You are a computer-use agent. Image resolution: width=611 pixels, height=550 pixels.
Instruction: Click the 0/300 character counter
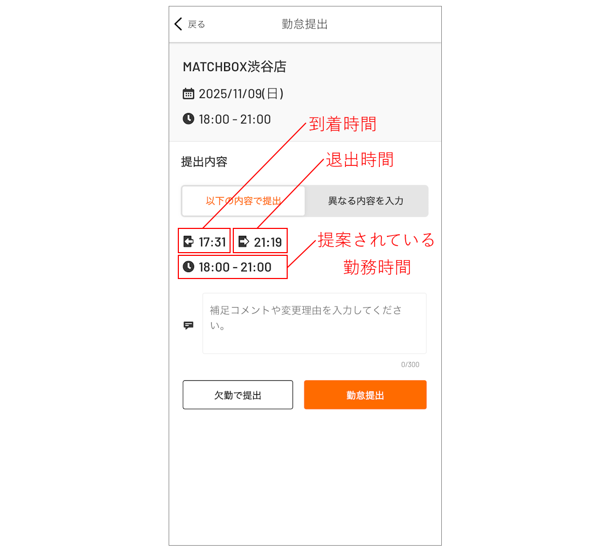[x=411, y=365]
